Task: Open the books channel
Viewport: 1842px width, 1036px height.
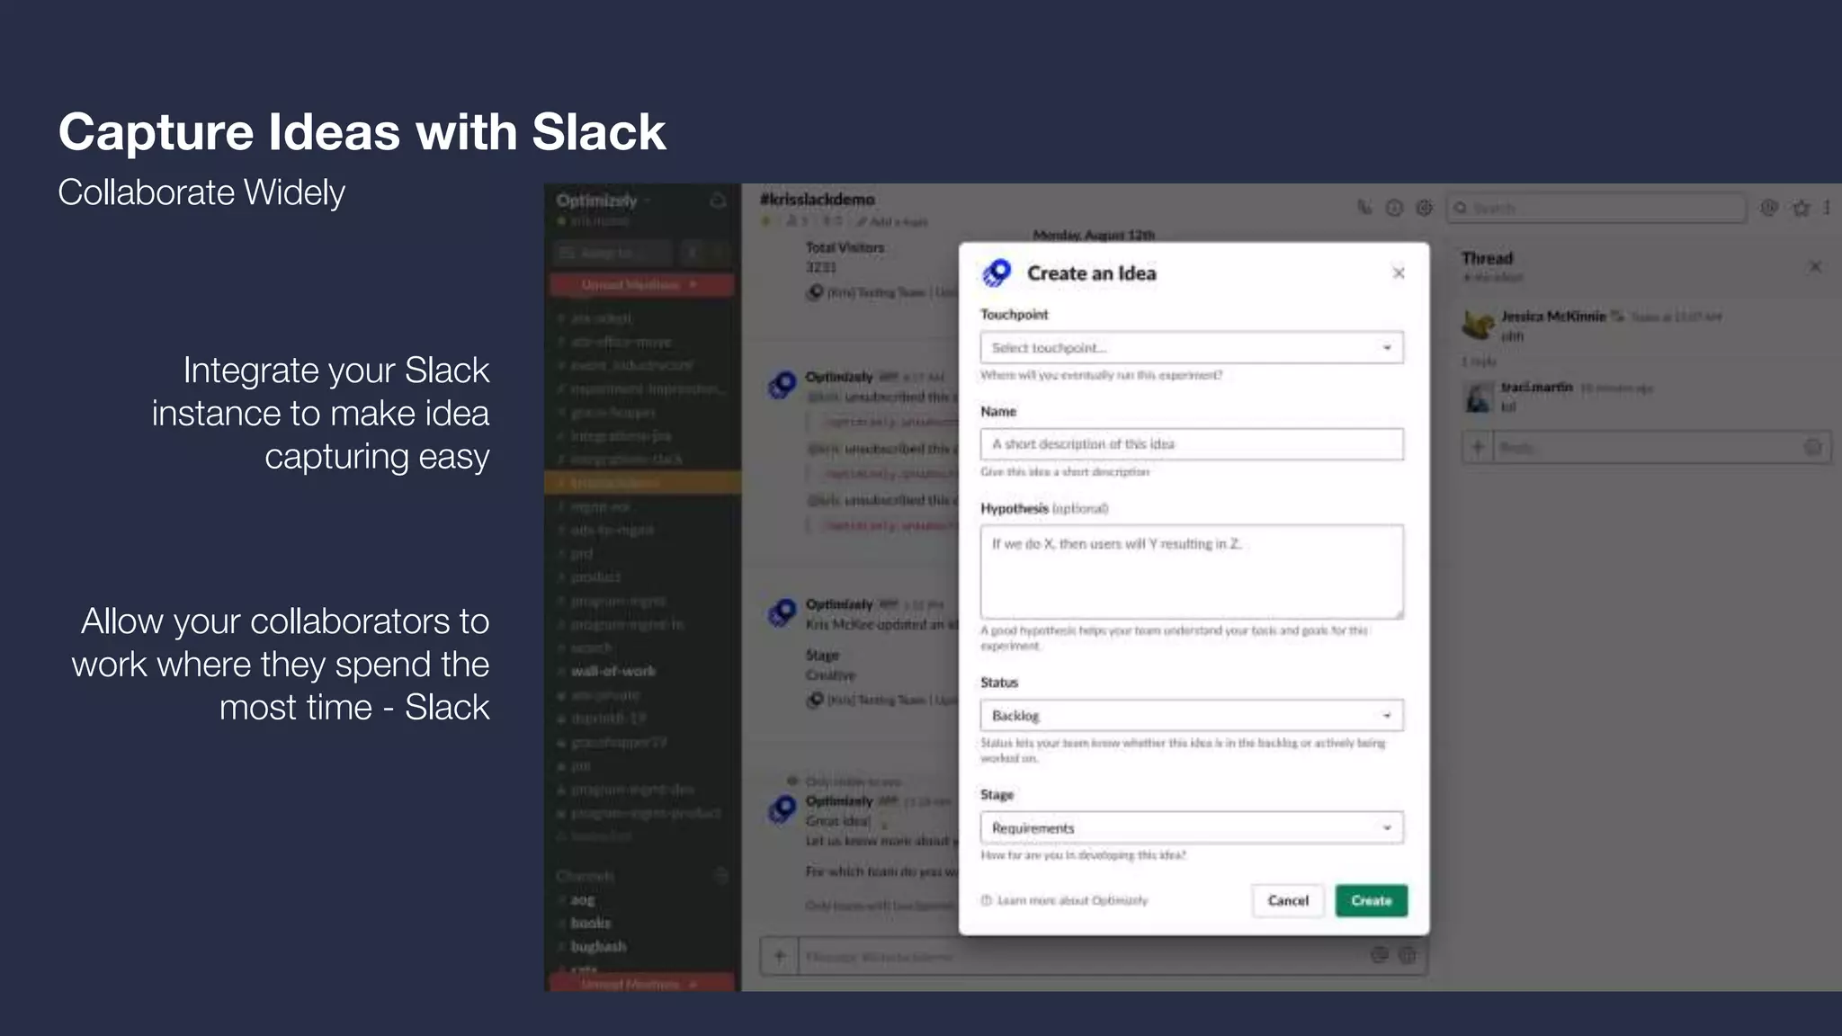Action: click(x=590, y=923)
